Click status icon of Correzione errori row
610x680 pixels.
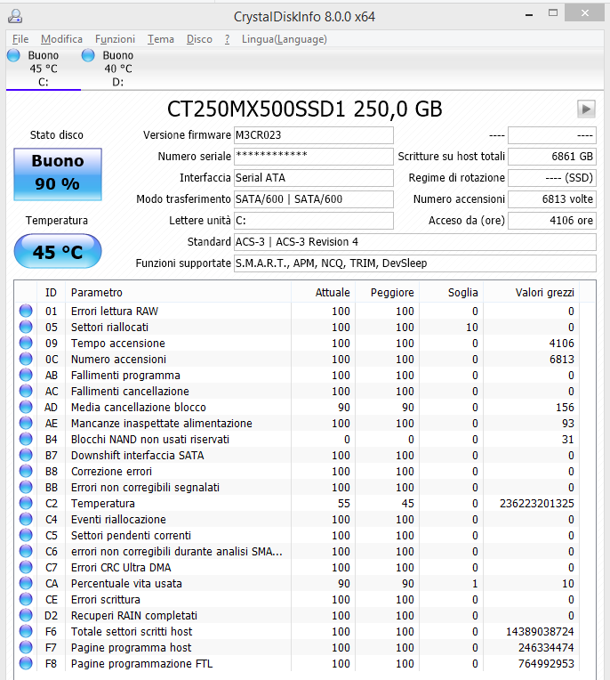pos(26,472)
